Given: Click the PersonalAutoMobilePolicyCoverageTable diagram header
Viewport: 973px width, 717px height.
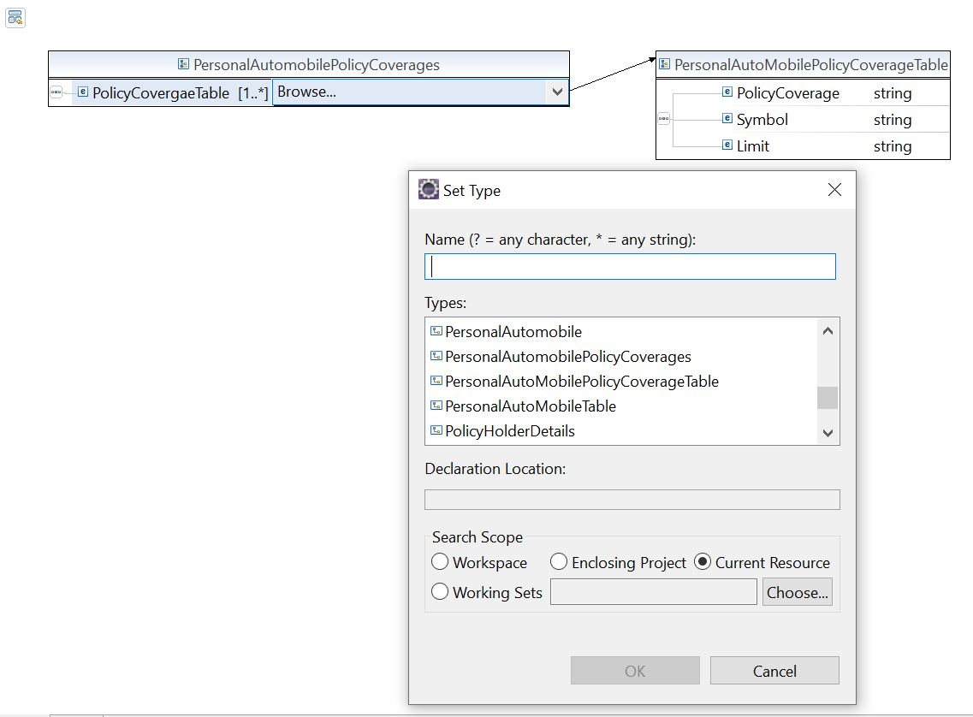Looking at the screenshot, I should click(803, 64).
